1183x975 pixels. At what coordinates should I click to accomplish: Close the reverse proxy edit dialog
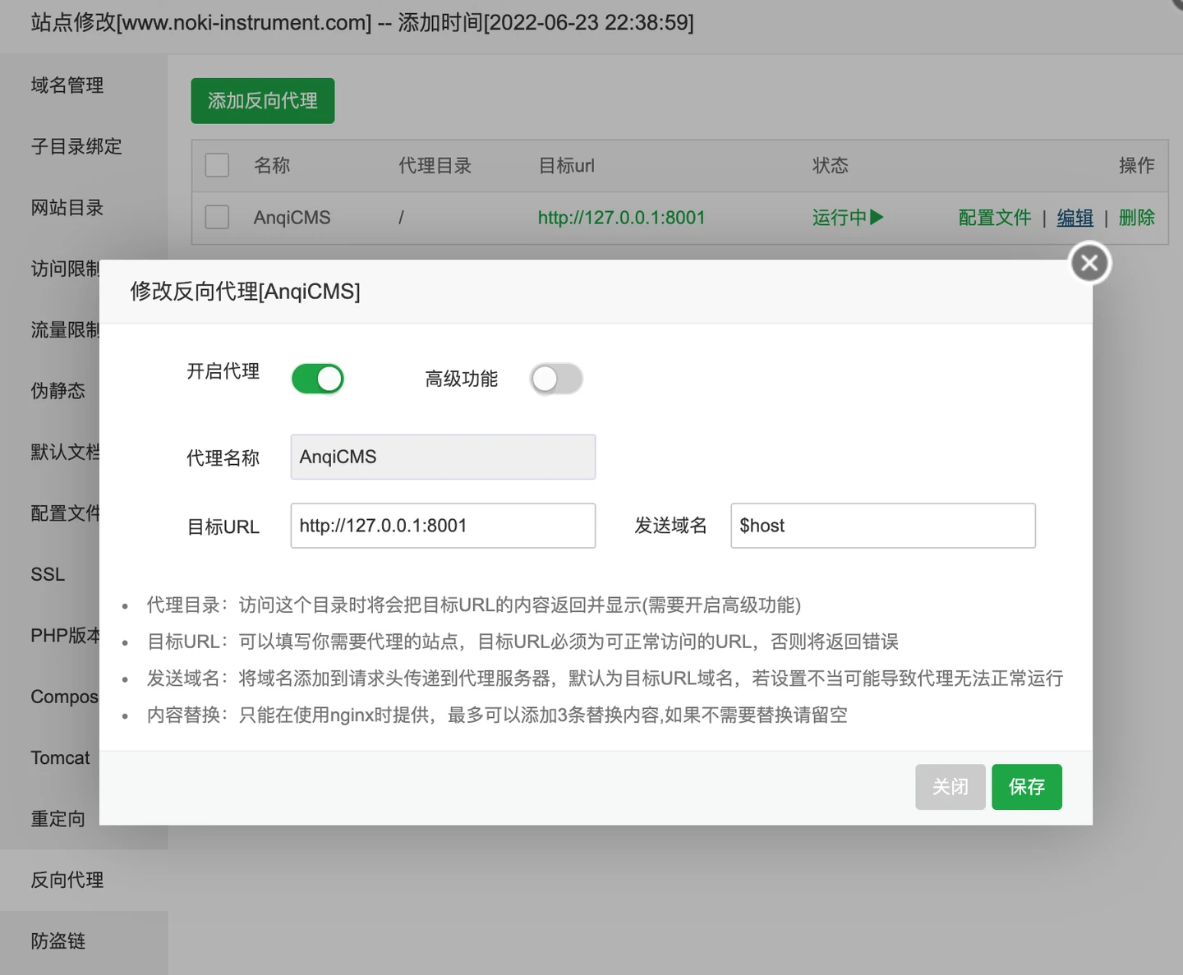1089,263
